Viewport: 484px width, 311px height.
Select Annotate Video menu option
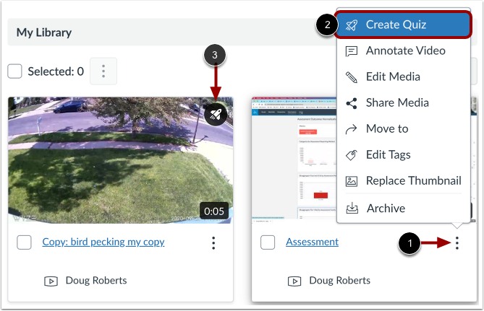pos(403,51)
